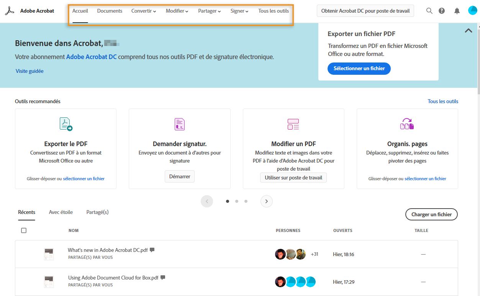
Task: Click Démarrer in Demander signatur. card
Action: 180,176
